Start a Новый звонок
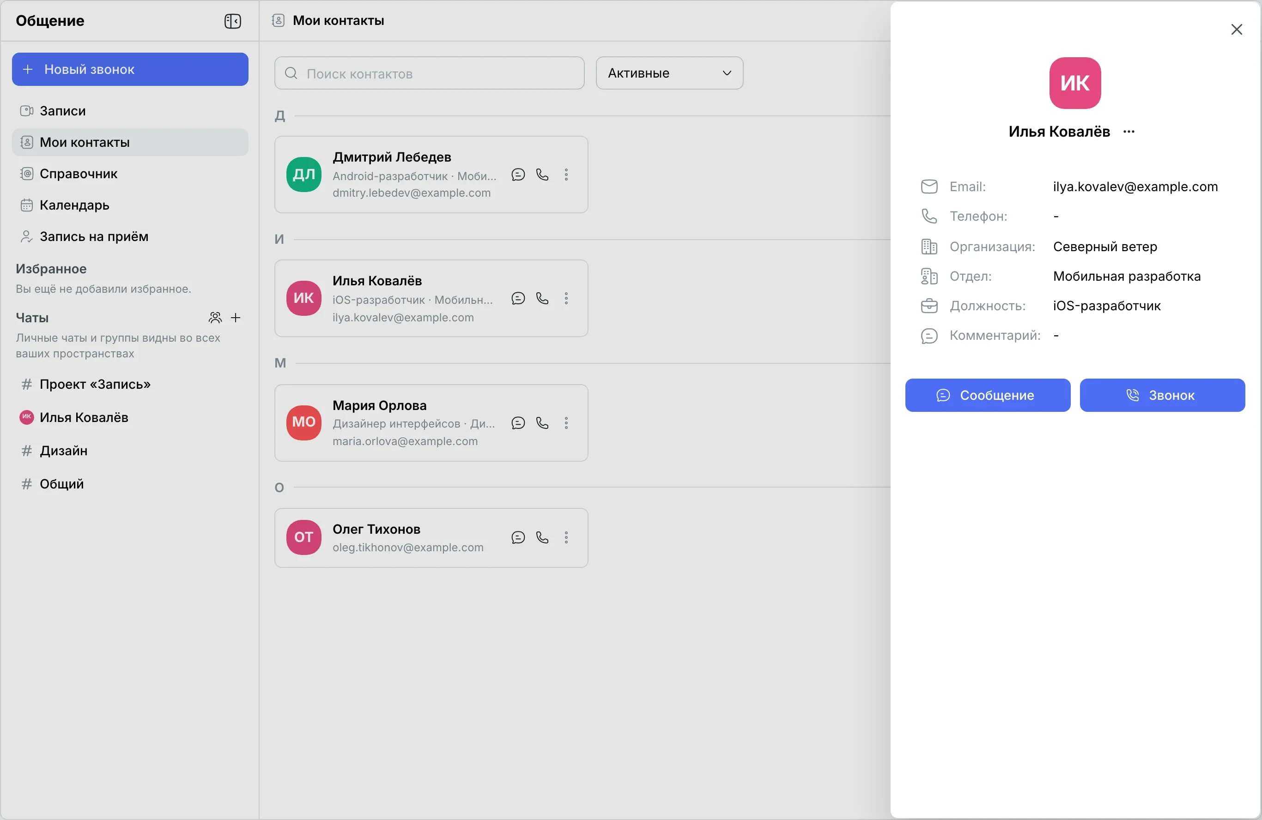This screenshot has width=1262, height=820. tap(130, 69)
